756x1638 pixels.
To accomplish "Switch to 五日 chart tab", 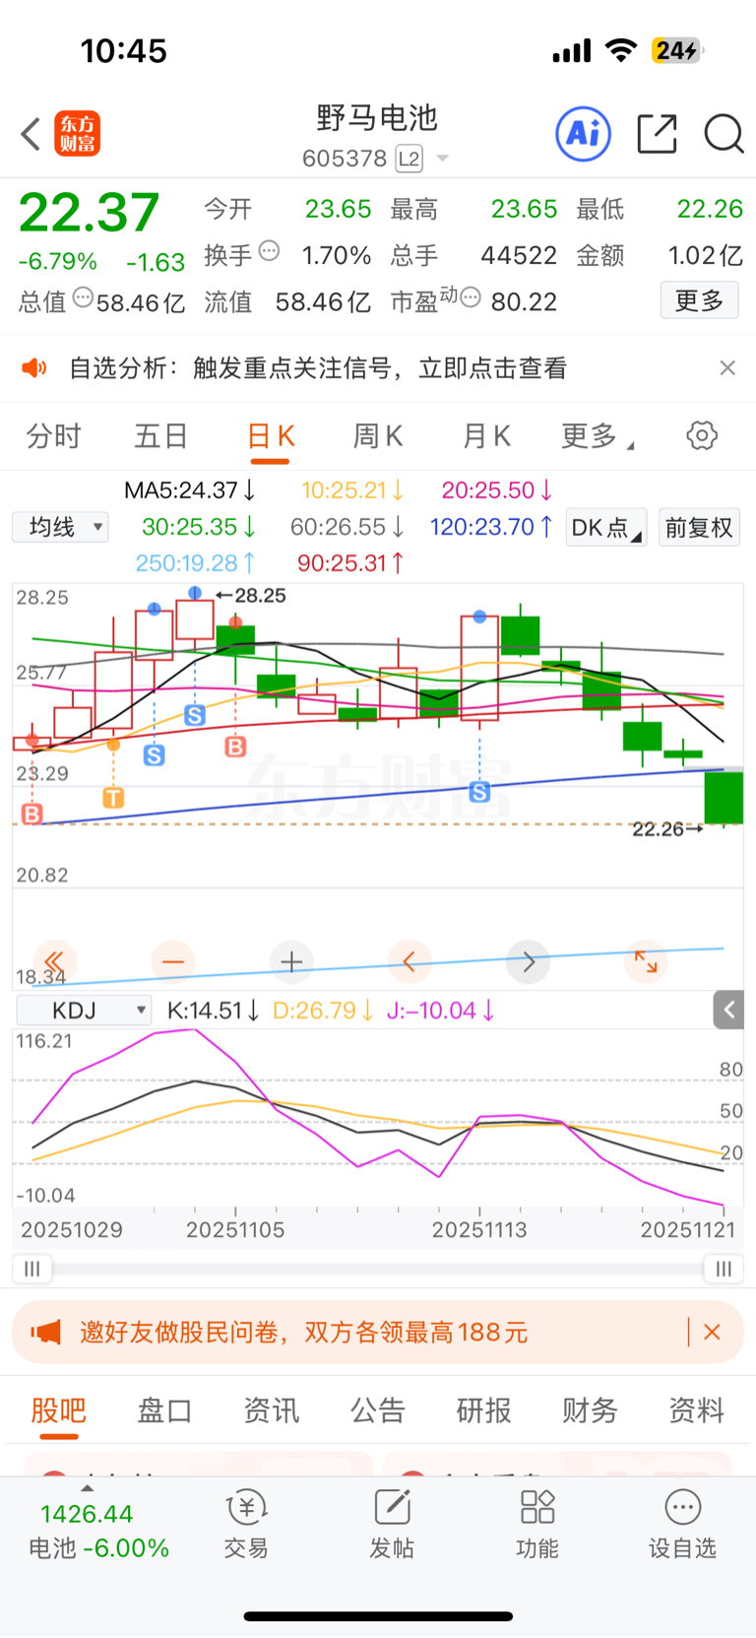I will coord(161,436).
